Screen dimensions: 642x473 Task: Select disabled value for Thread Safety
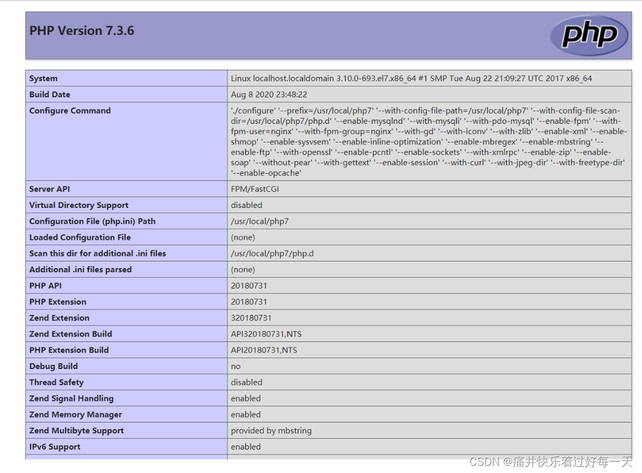246,382
